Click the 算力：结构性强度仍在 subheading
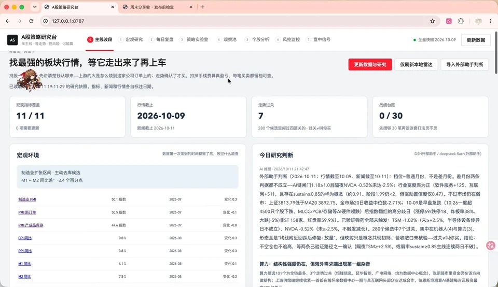Screen dimensions: 498x287 (x=315, y=264)
